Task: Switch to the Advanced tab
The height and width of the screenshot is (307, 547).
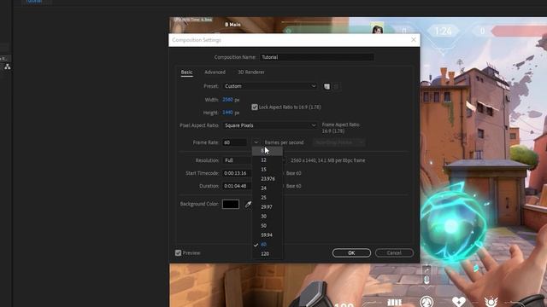Action: point(215,72)
